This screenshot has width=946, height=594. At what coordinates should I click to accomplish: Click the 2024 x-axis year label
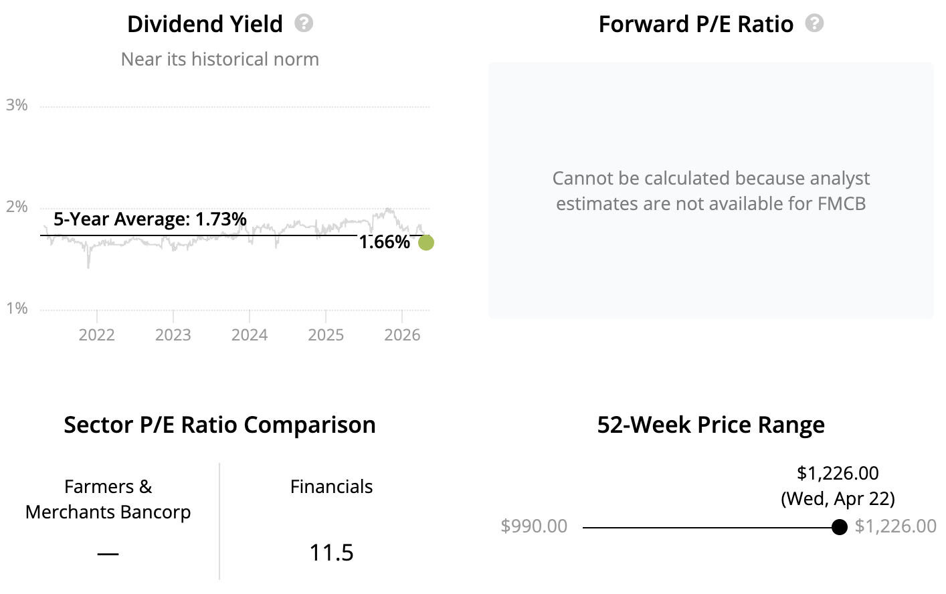point(250,334)
